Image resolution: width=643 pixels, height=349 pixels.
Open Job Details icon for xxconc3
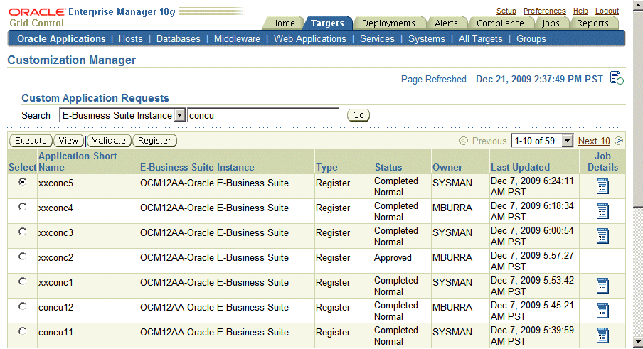(x=602, y=237)
